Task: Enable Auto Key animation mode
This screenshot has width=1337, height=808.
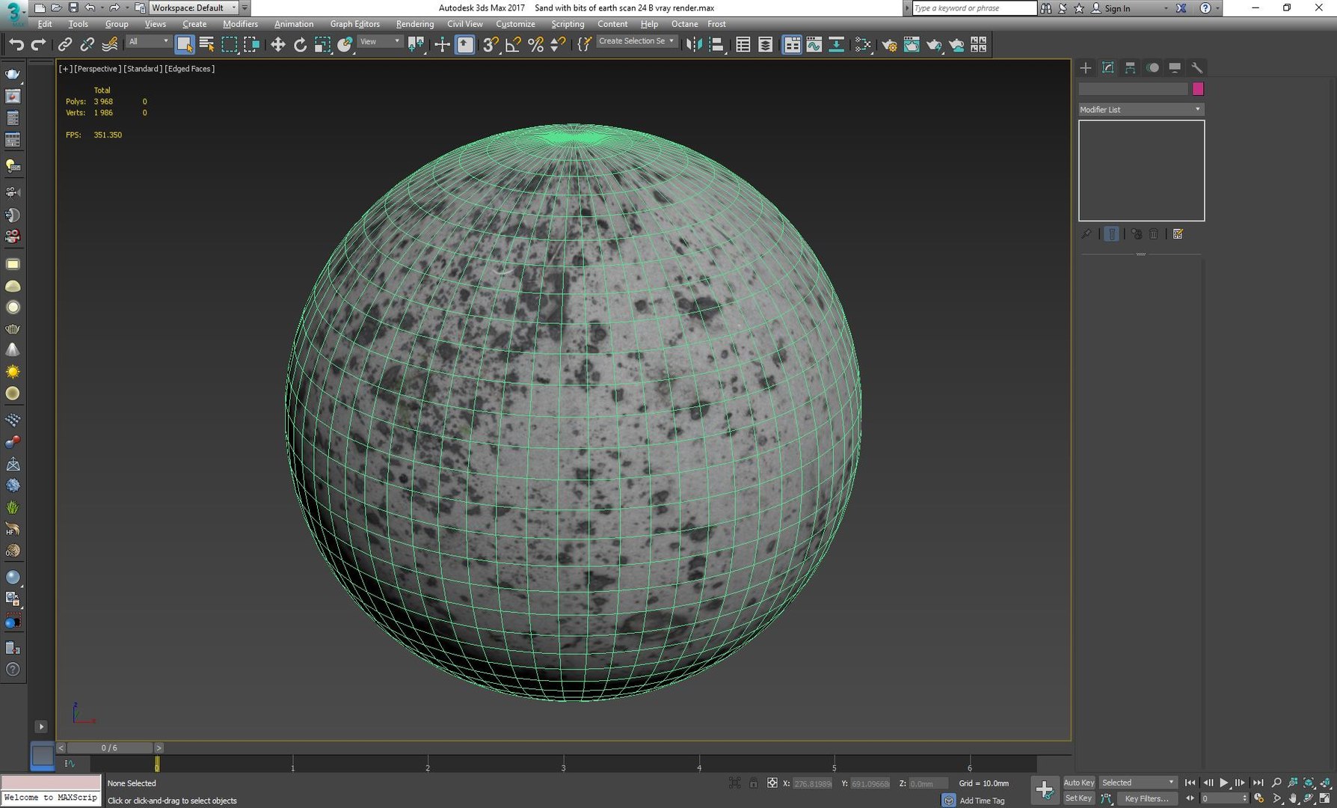Action: click(1078, 783)
